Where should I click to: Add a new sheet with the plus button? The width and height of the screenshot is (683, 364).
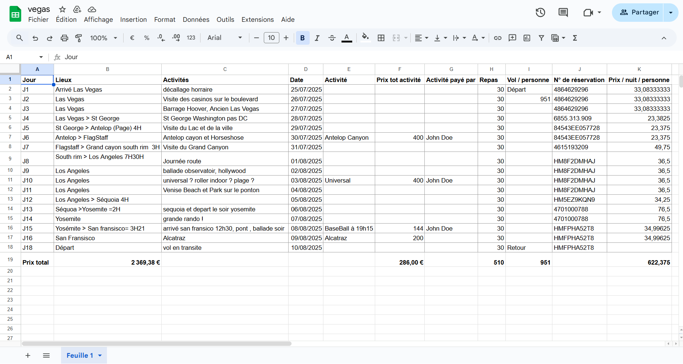[x=28, y=355]
